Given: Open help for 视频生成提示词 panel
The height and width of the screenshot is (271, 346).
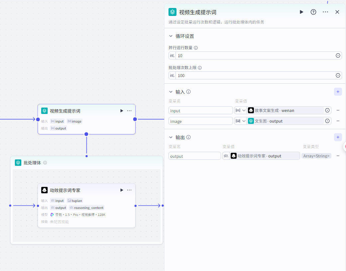Looking at the screenshot, I should [313, 12].
